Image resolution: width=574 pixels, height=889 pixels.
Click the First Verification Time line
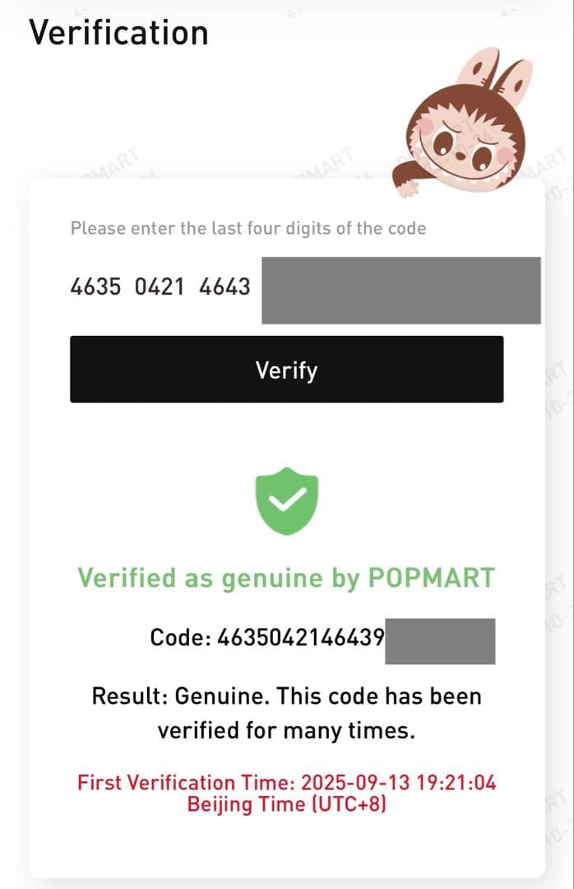click(286, 782)
